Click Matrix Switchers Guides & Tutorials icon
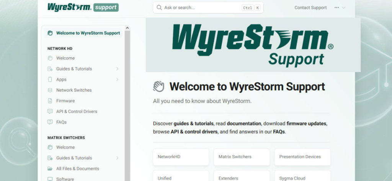The height and width of the screenshot is (181, 392). coord(50,158)
